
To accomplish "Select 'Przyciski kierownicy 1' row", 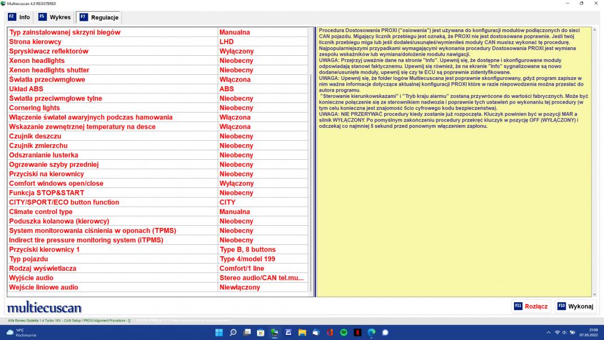I will coord(157,249).
